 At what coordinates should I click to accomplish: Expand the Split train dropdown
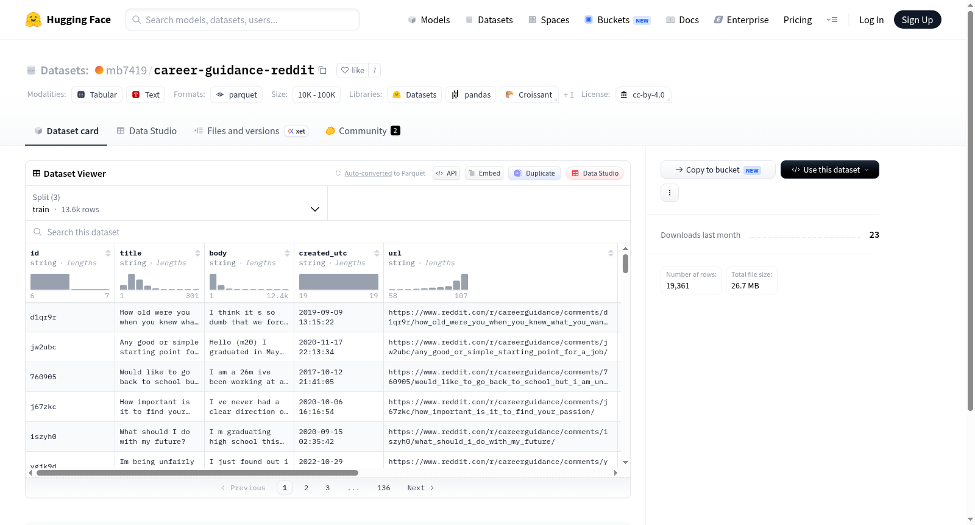tap(177, 203)
